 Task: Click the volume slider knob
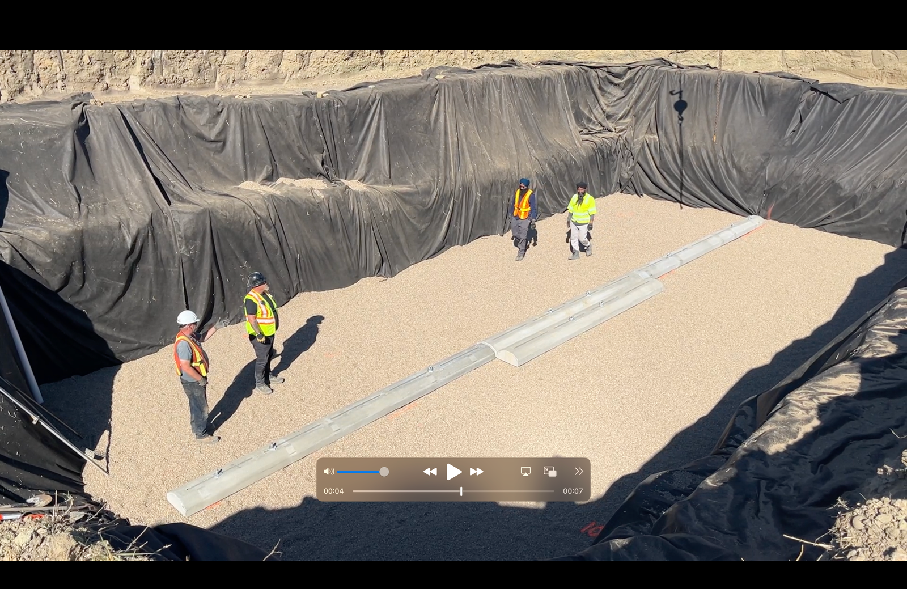384,472
